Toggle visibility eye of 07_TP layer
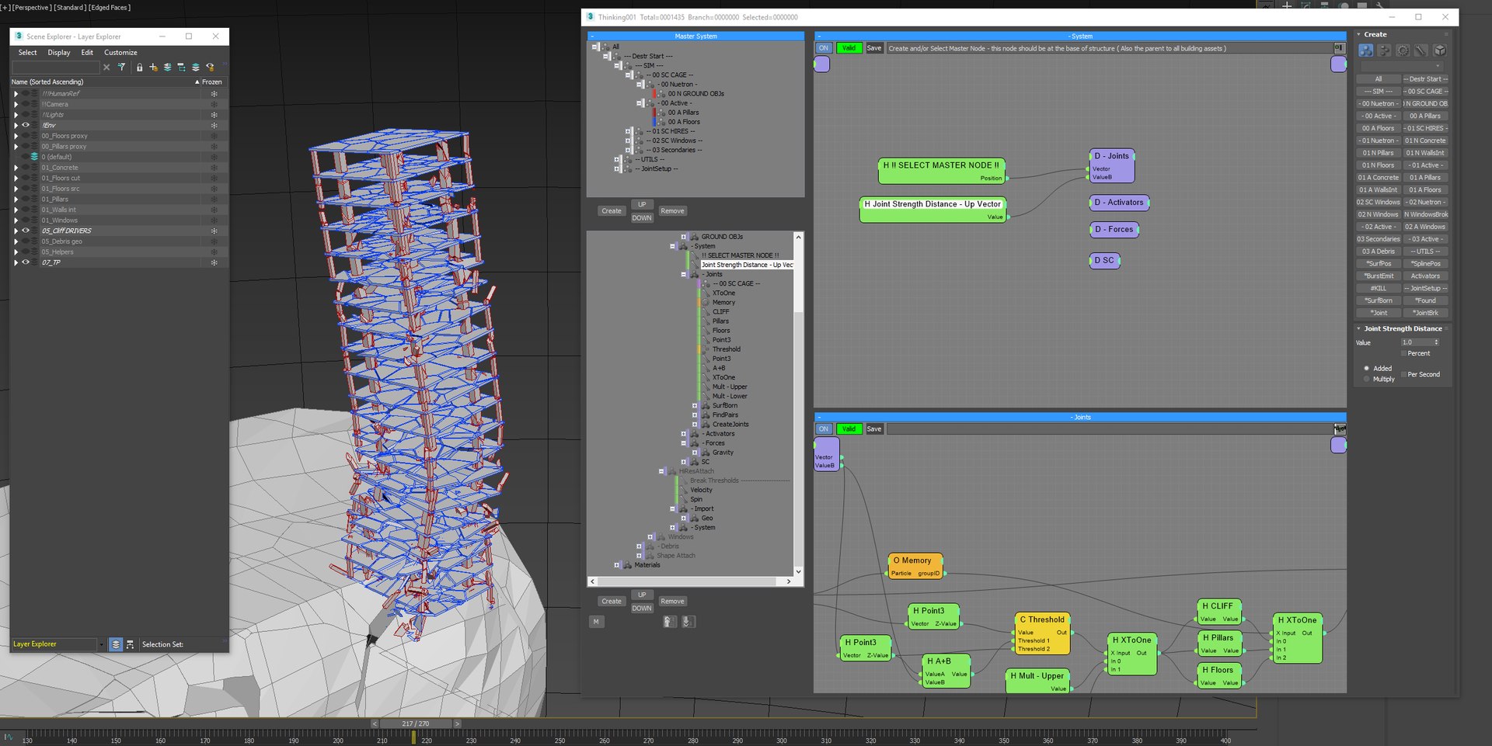 26,262
